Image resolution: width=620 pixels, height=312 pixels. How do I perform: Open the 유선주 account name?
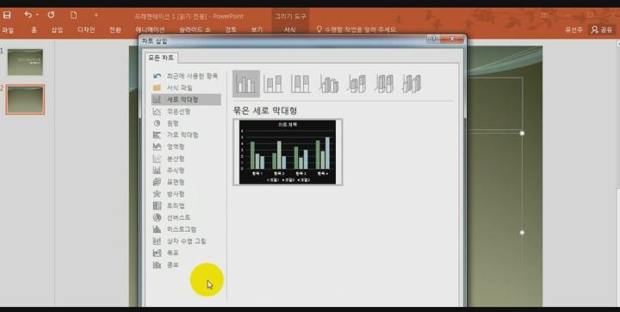coord(573,29)
